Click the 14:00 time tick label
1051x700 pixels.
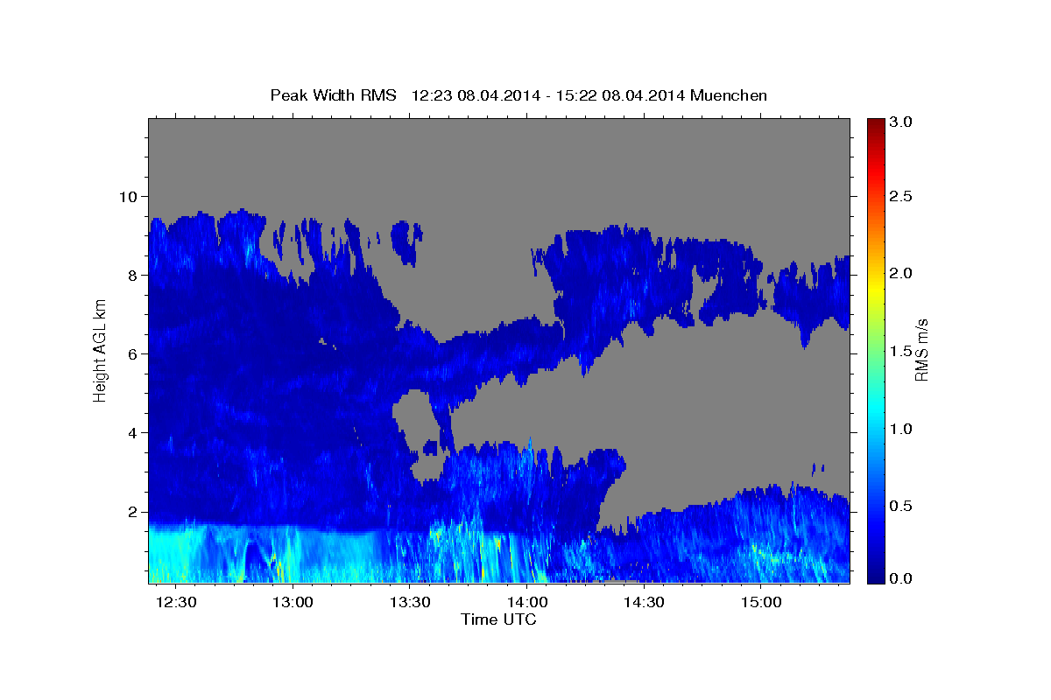coord(526,603)
